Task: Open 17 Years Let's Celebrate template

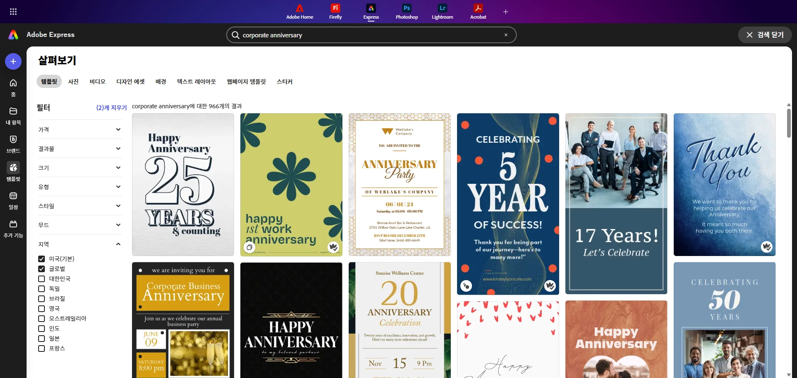Action: click(x=616, y=204)
